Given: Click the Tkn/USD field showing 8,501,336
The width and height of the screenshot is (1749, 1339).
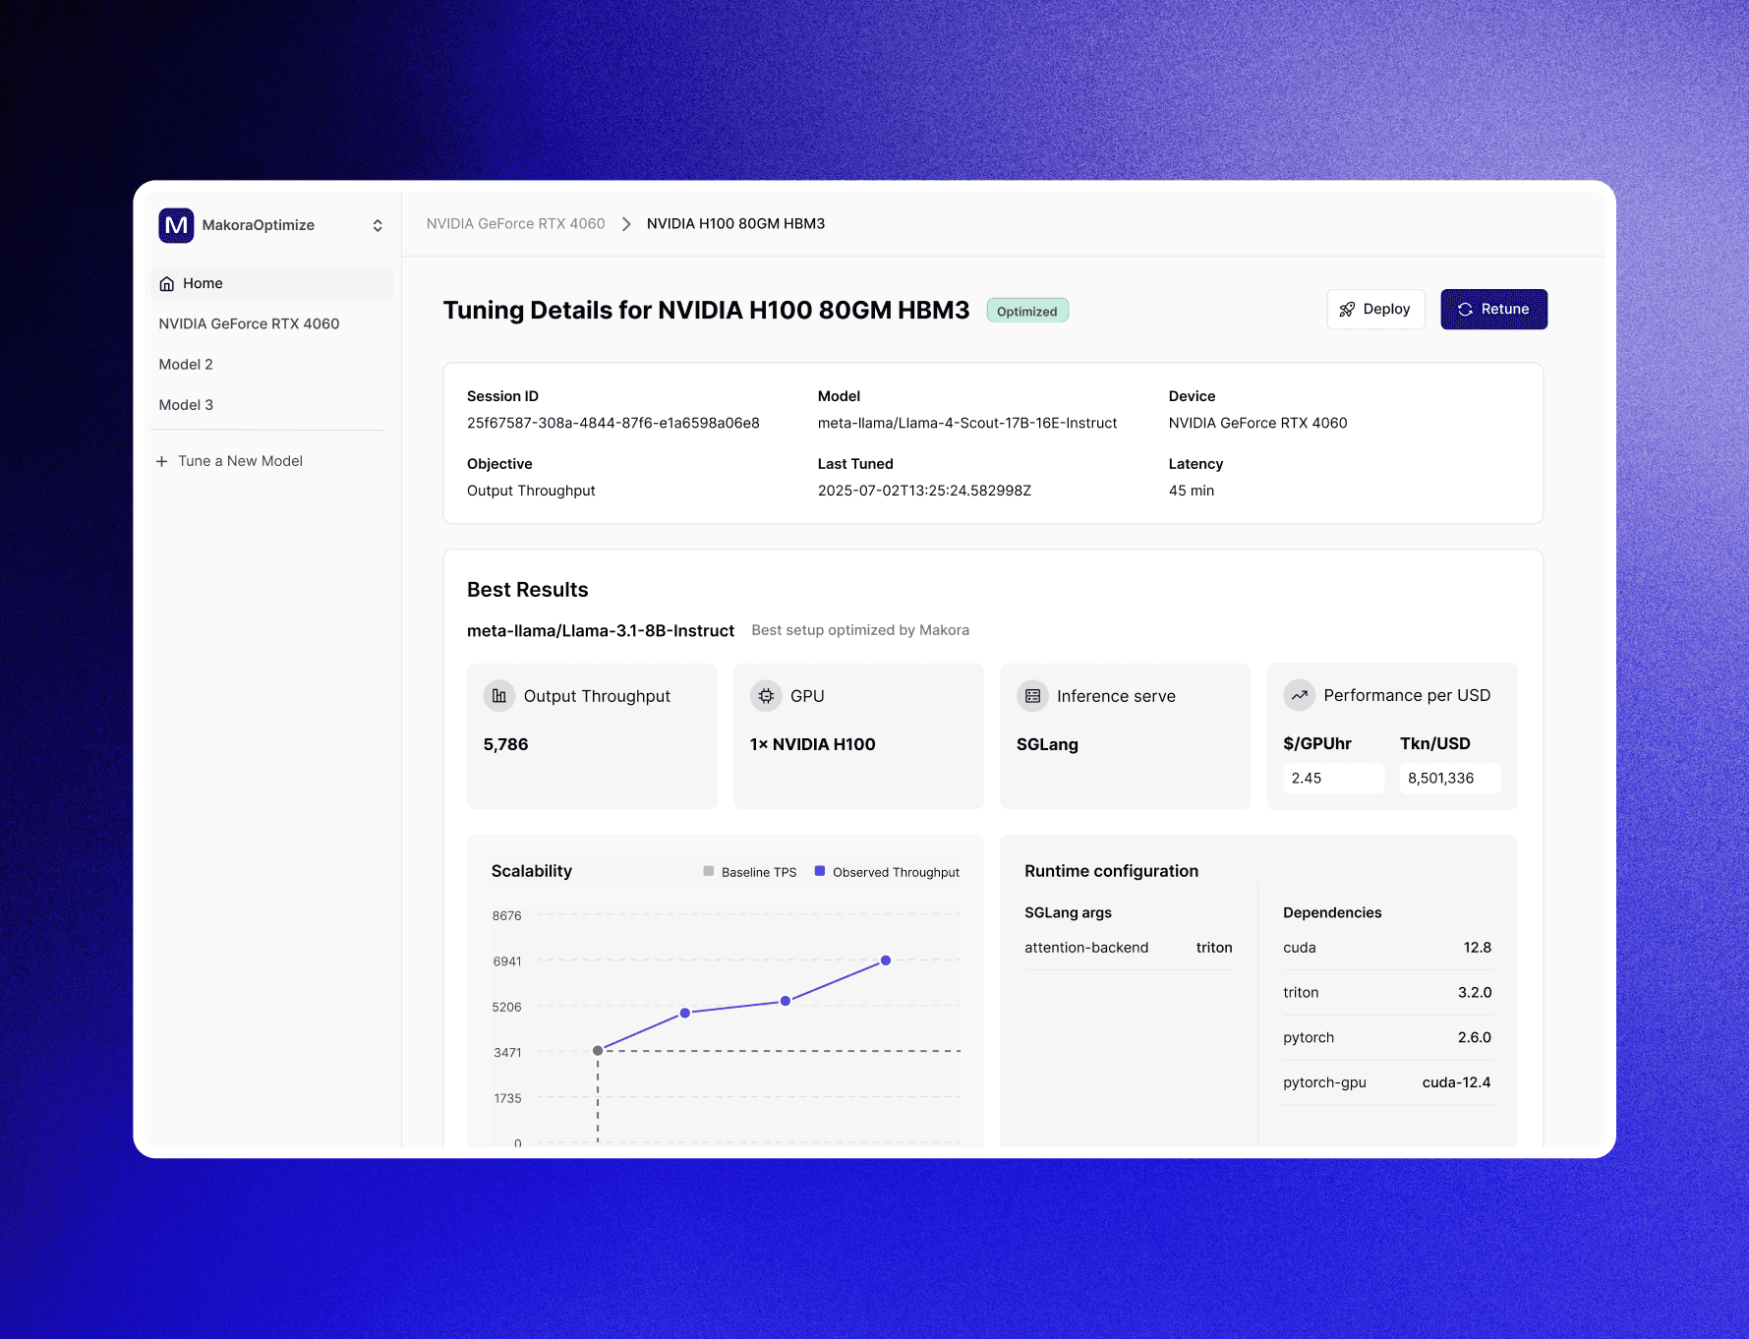Looking at the screenshot, I should [1450, 779].
